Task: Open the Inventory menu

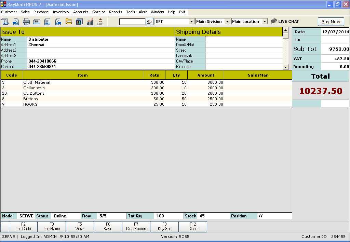Action: coord(61,12)
